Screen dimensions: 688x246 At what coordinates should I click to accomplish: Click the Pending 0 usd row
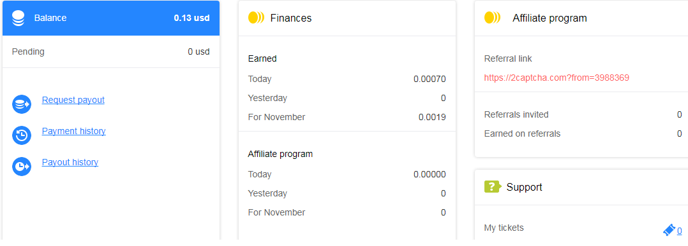[111, 51]
